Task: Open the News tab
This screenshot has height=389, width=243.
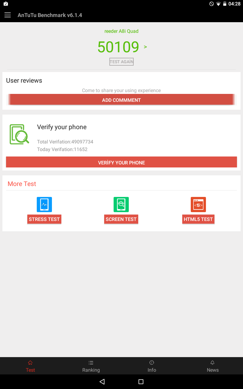Action: (x=213, y=366)
